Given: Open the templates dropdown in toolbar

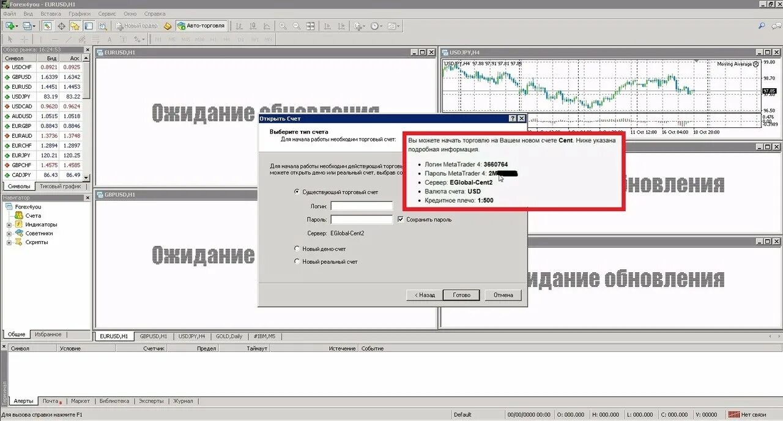Looking at the screenshot, I should pos(393,26).
